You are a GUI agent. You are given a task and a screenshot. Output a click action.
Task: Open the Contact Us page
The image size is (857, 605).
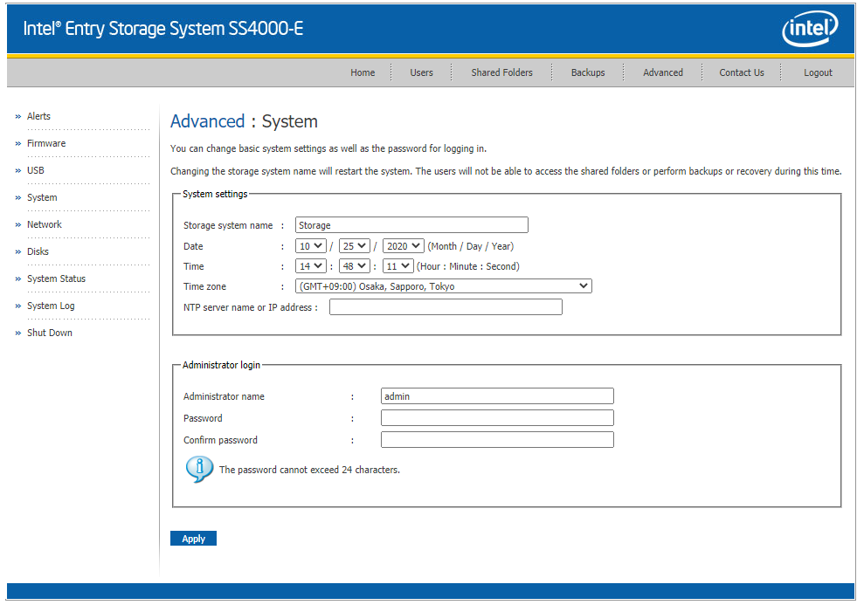point(741,72)
